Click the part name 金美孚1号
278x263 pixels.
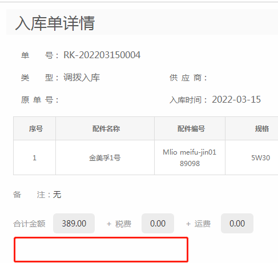pos(104,158)
